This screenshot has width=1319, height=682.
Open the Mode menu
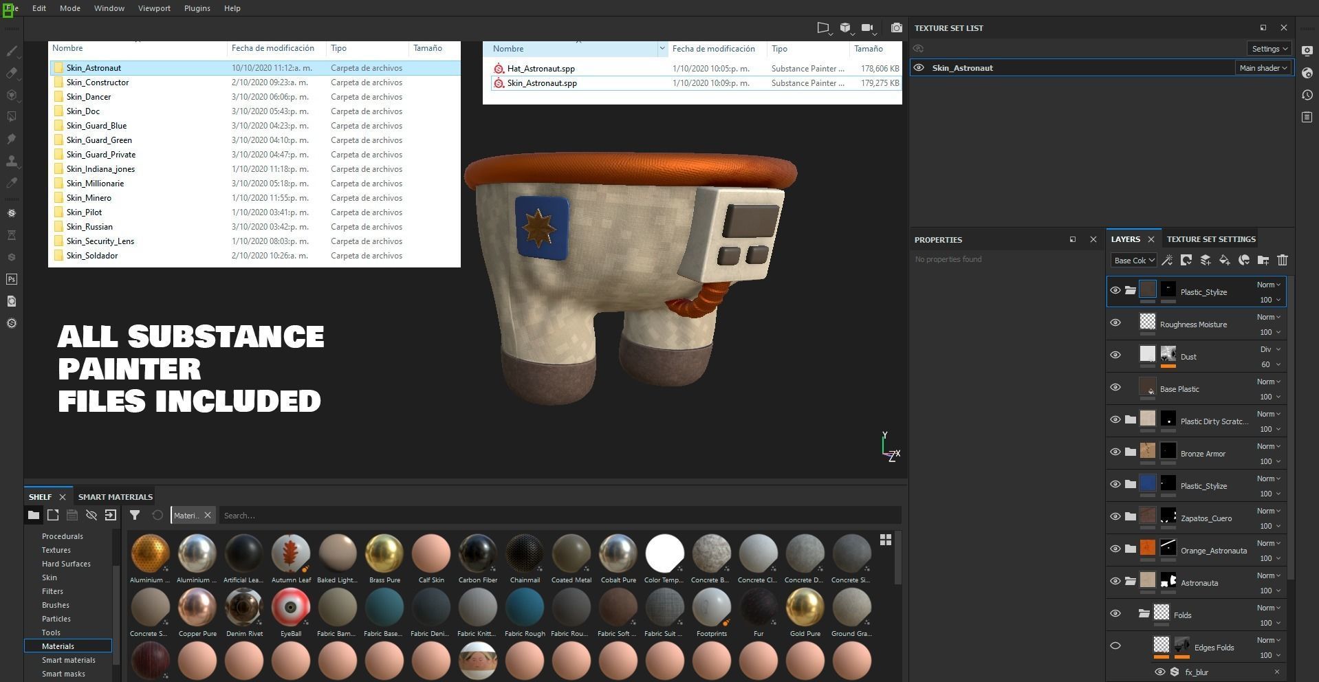point(70,8)
